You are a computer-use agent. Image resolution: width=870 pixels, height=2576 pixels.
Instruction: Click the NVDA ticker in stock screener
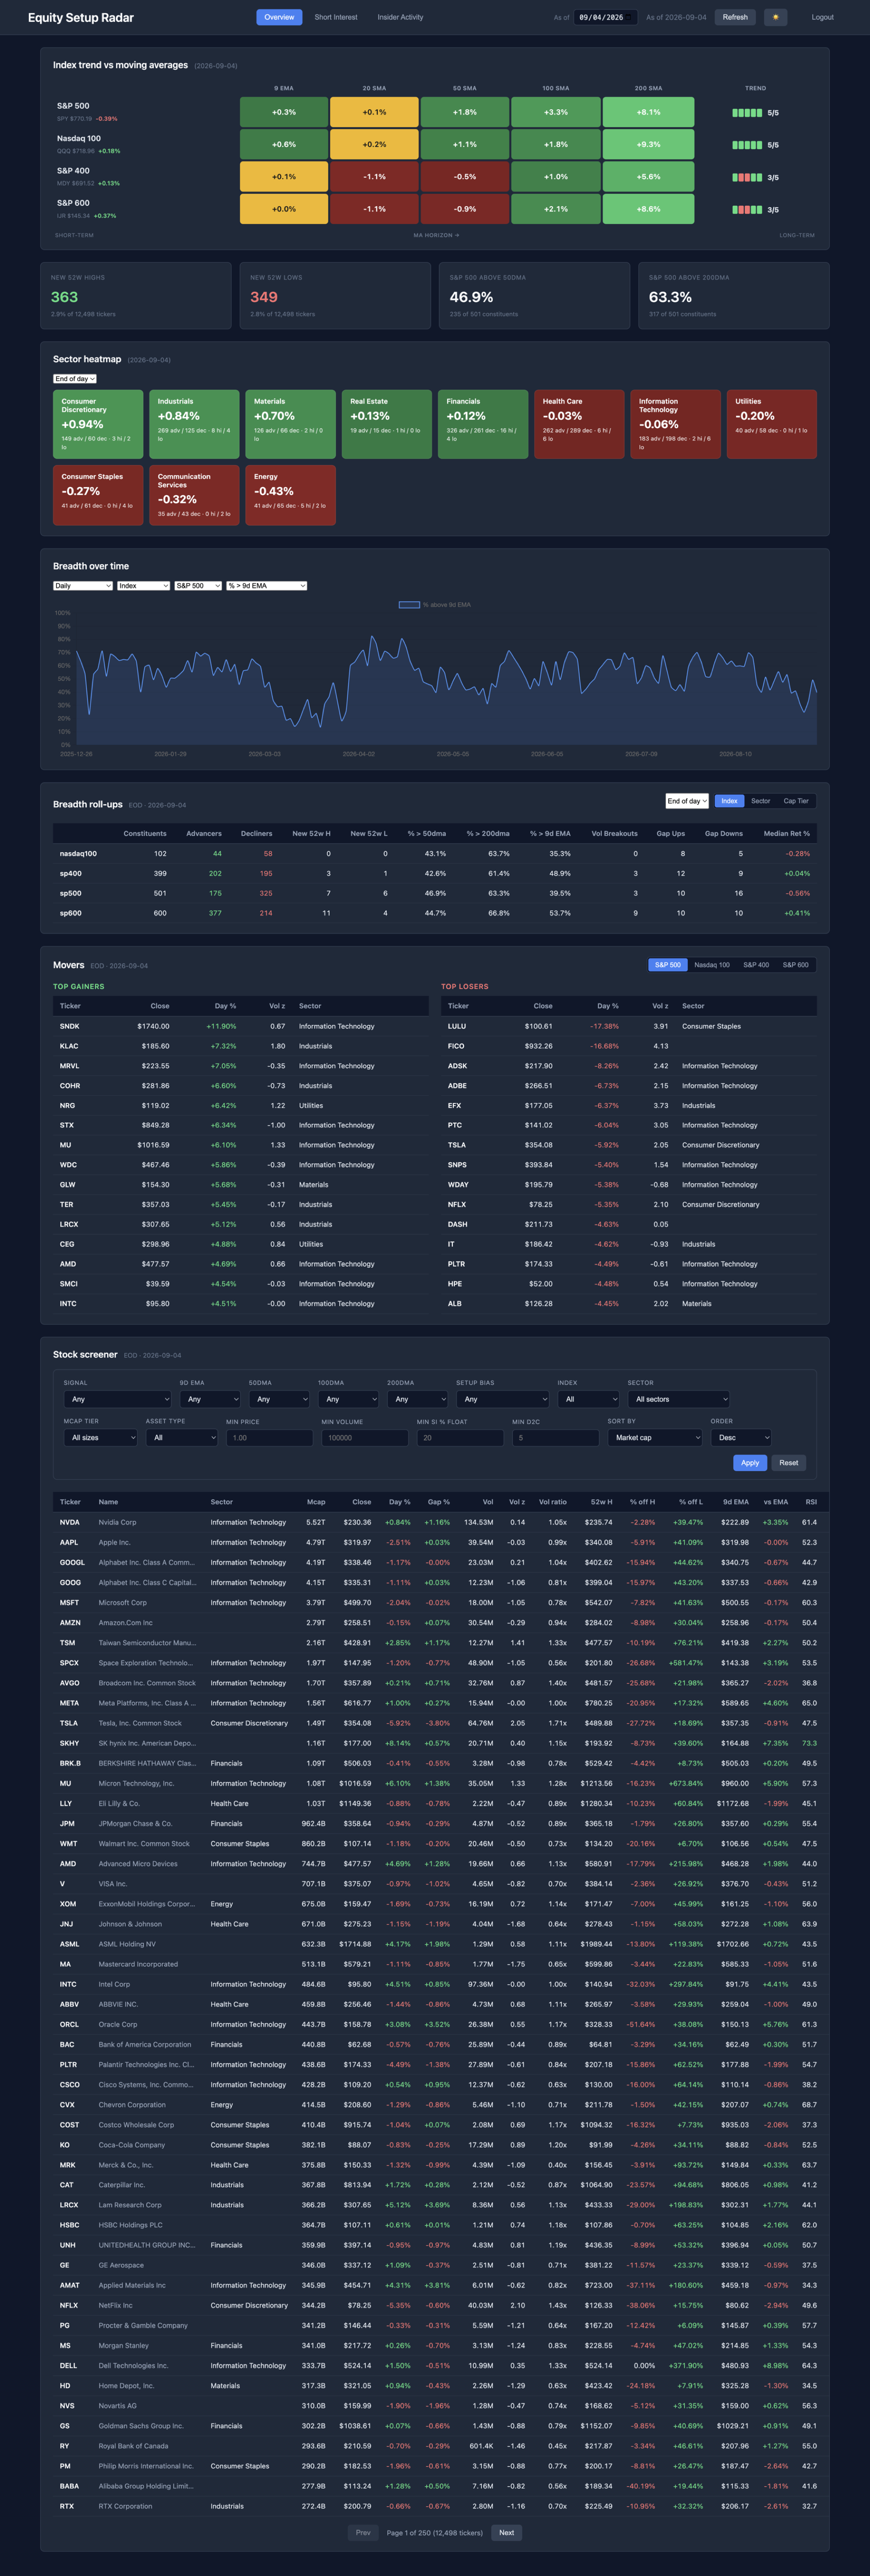(x=70, y=1522)
